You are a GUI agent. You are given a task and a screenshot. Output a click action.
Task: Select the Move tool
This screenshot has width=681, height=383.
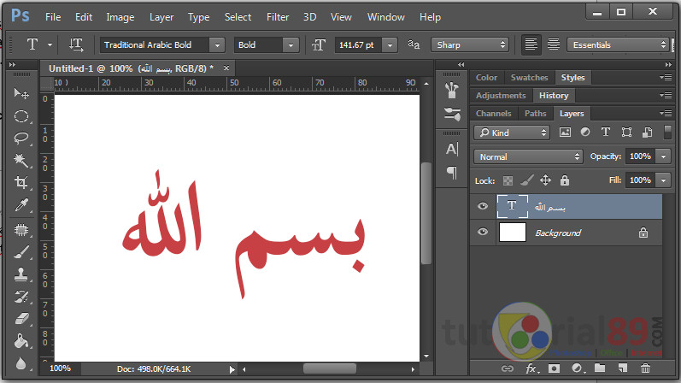pos(21,93)
